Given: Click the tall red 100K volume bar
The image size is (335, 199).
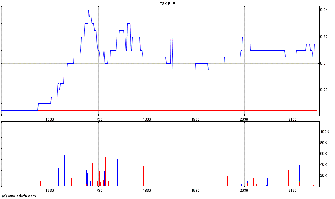Looking at the screenshot, I should pos(167,159).
